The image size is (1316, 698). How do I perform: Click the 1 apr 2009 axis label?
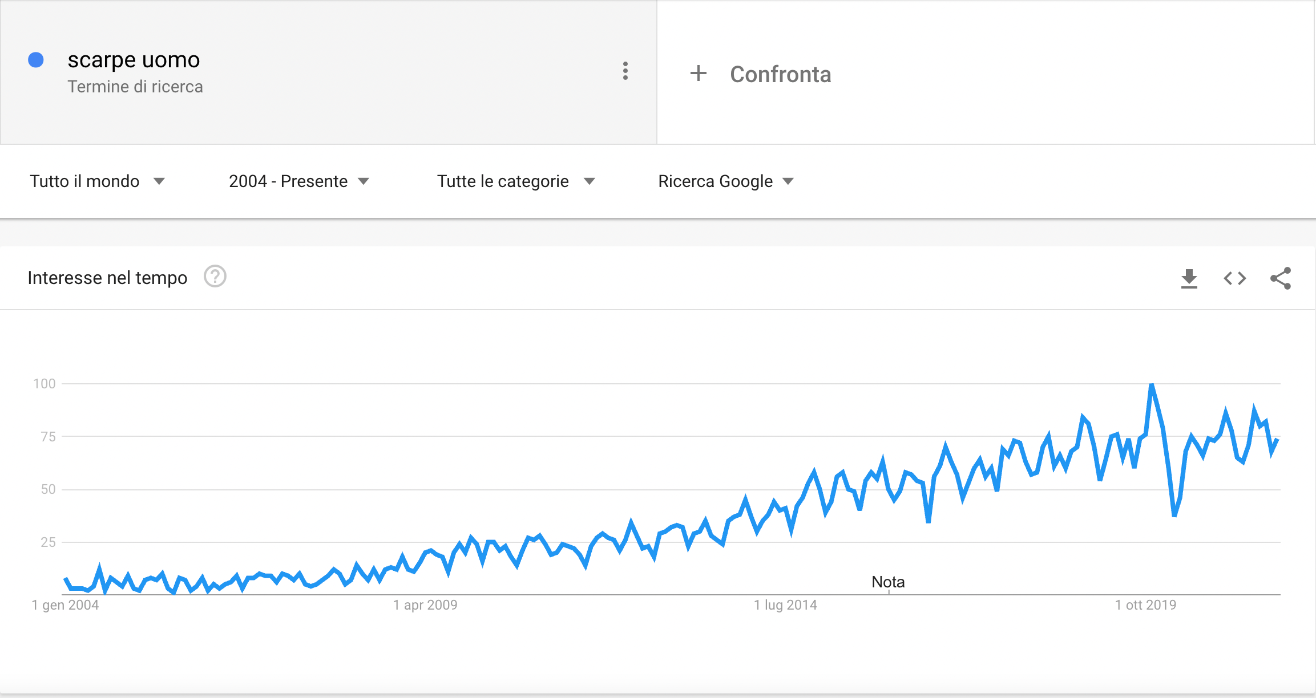(x=425, y=605)
